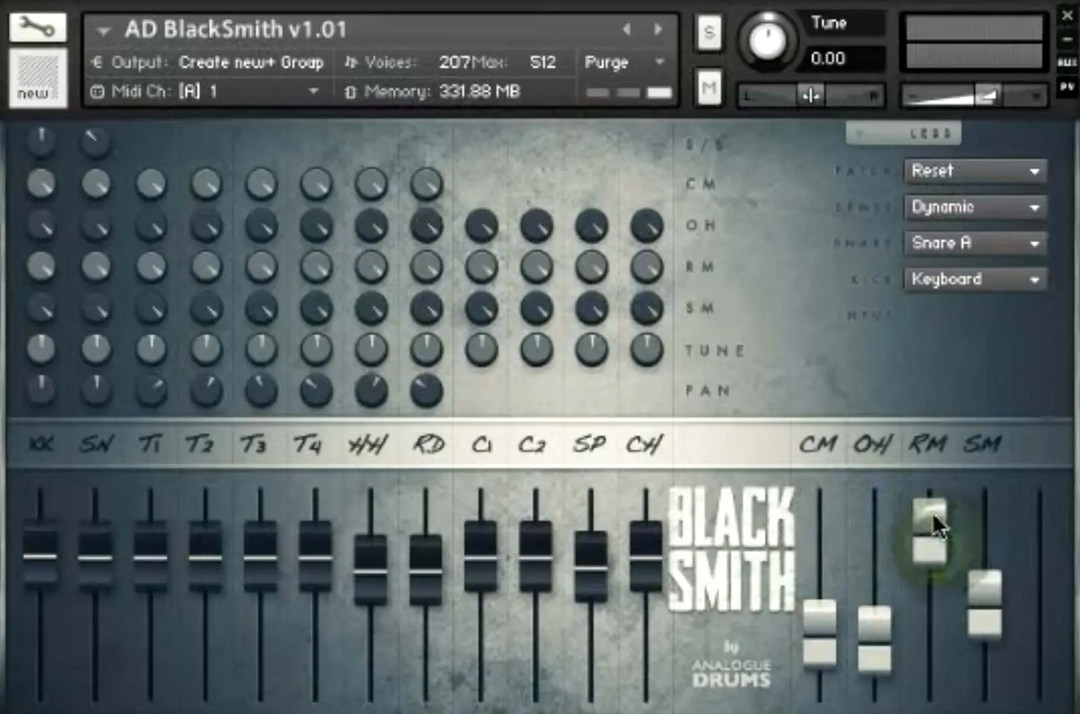Image resolution: width=1080 pixels, height=714 pixels.
Task: Click the Memory 331.88 MB readout
Action: click(x=480, y=91)
